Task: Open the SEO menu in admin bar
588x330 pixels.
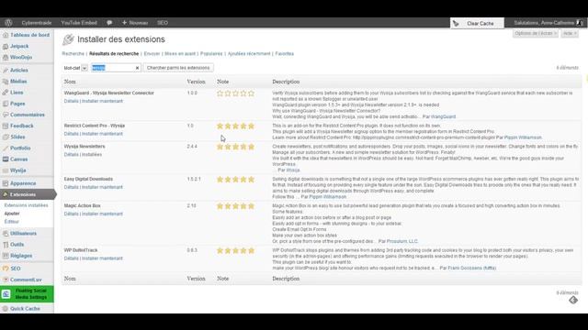Action: 163,23
